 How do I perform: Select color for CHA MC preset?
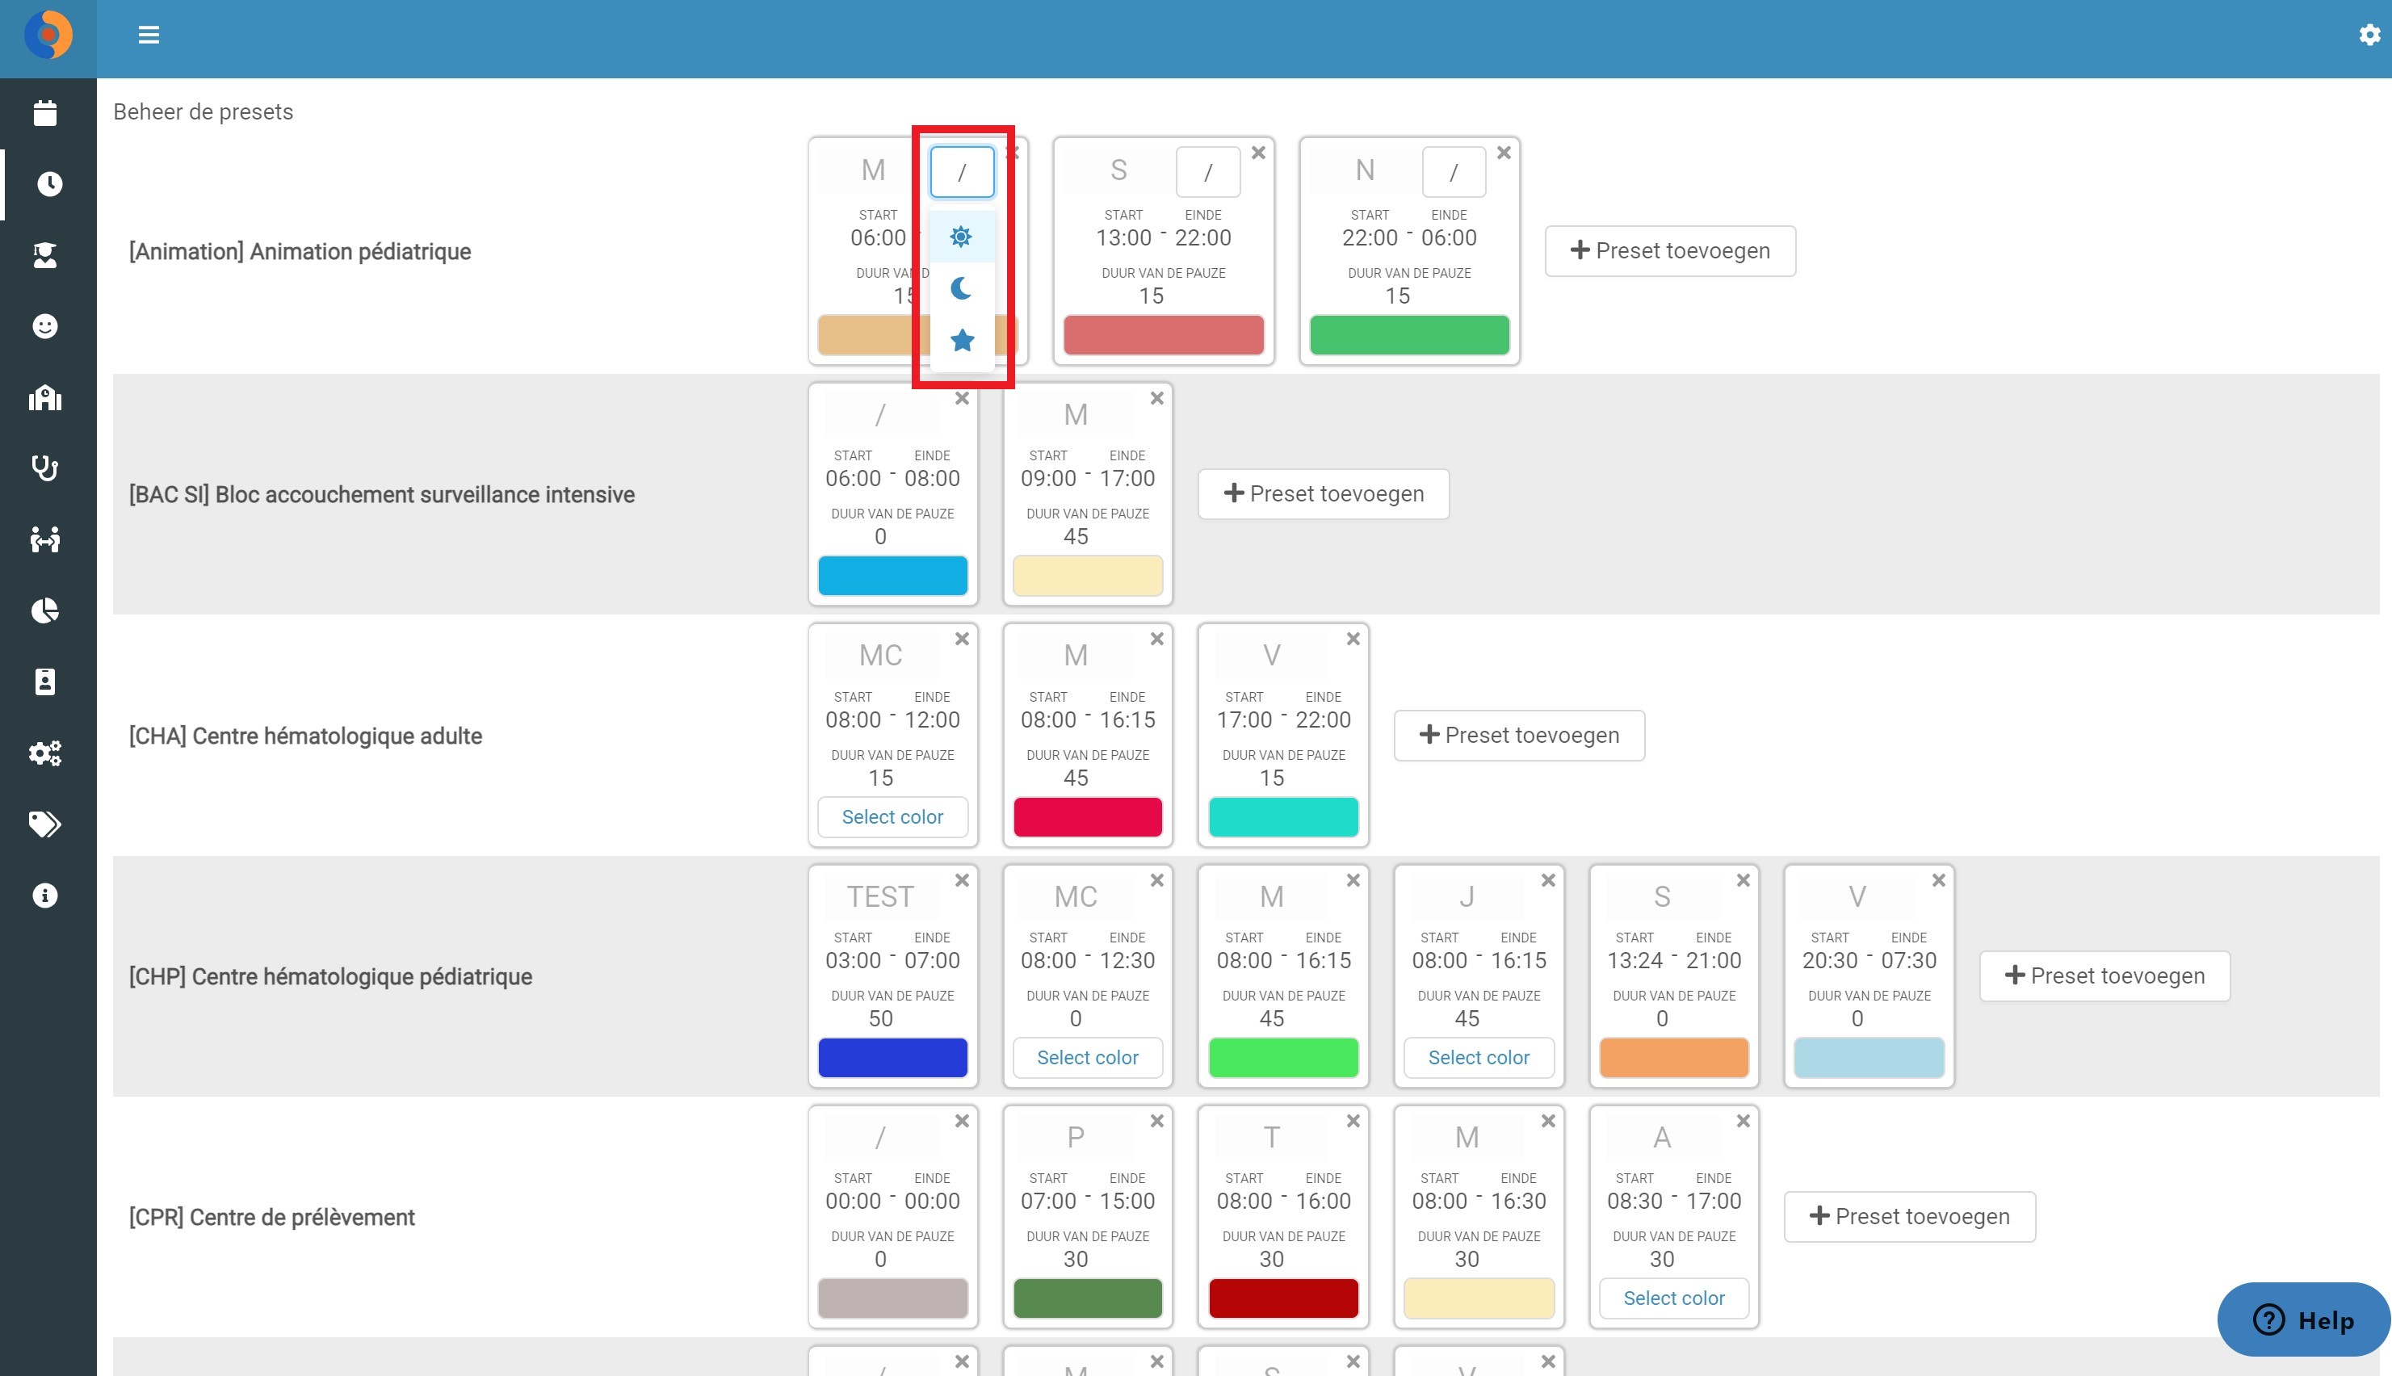[x=892, y=816]
